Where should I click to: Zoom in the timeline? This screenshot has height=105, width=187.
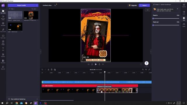[146, 69]
